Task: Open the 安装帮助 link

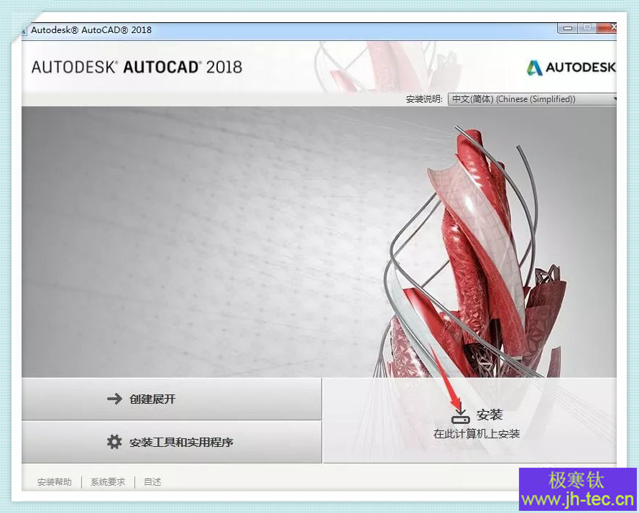Action: click(54, 482)
